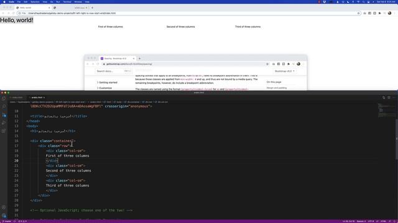Select the Spacing Bootstrap tab
398x223 pixels.
click(118, 58)
